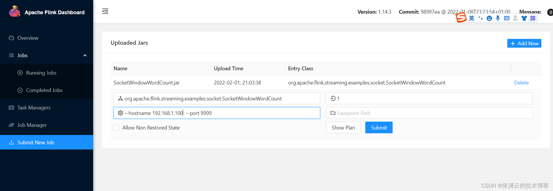Select the SocketWindowWordCount.jar row name
The image size is (553, 191).
point(146,83)
